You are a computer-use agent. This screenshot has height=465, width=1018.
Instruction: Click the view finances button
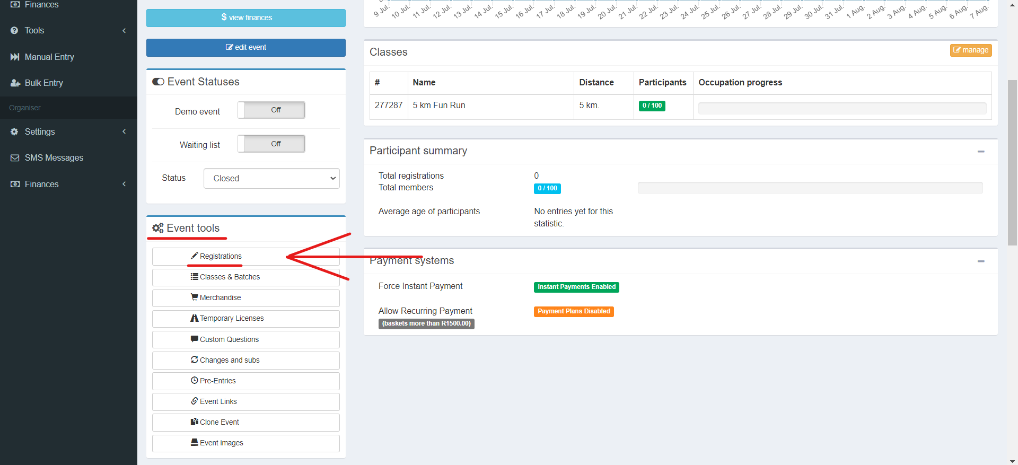246,18
